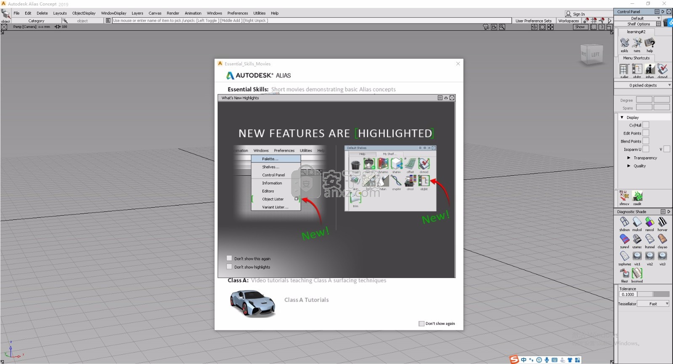Screen dimensions: 673x364
Task: Open the eskls essential skills shelf icon
Action: coord(625,43)
